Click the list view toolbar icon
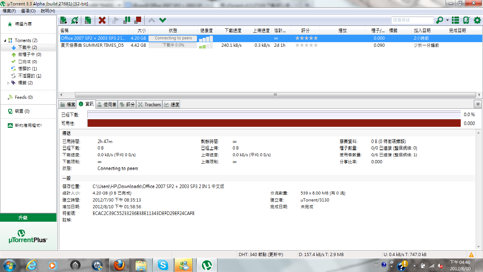 point(455,20)
